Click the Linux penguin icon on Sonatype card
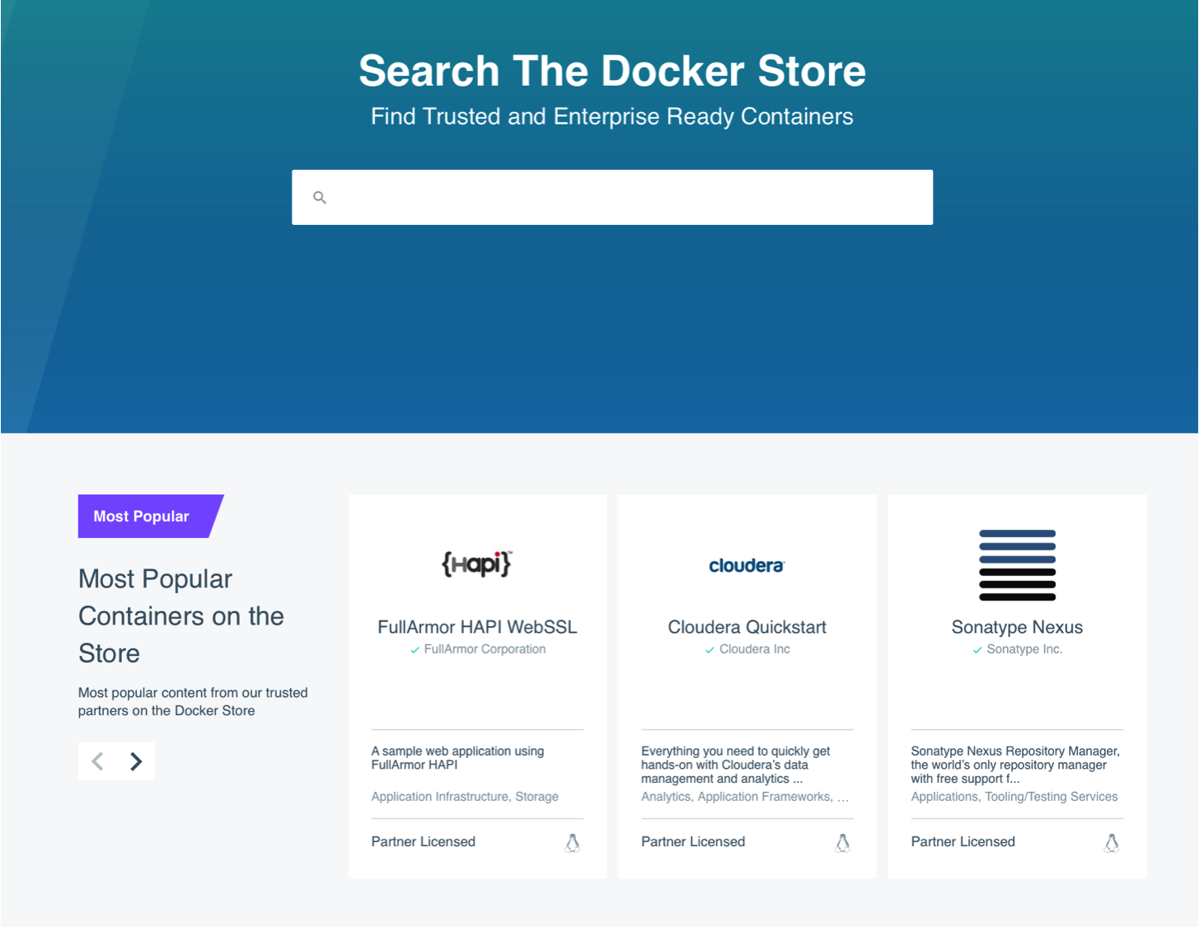Image resolution: width=1199 pixels, height=927 pixels. (1112, 842)
